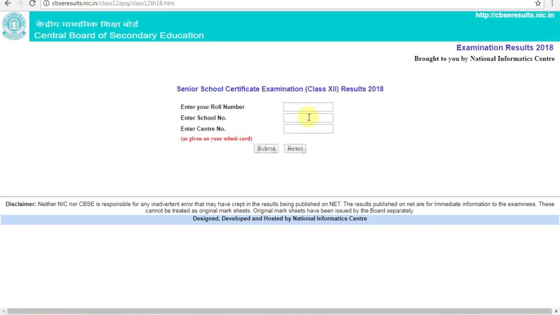This screenshot has width=560, height=315.
Task: Click '(as given on your admit card)' note
Action: 216,139
